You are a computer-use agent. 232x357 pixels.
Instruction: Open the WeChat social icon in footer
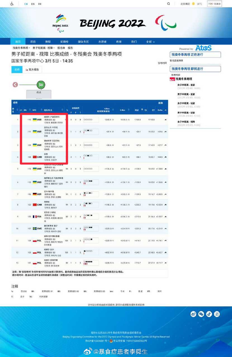(201, 314)
